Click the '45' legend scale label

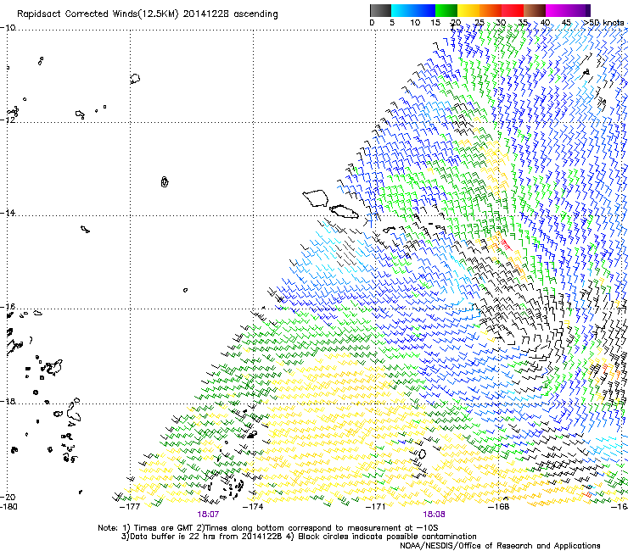[566, 23]
